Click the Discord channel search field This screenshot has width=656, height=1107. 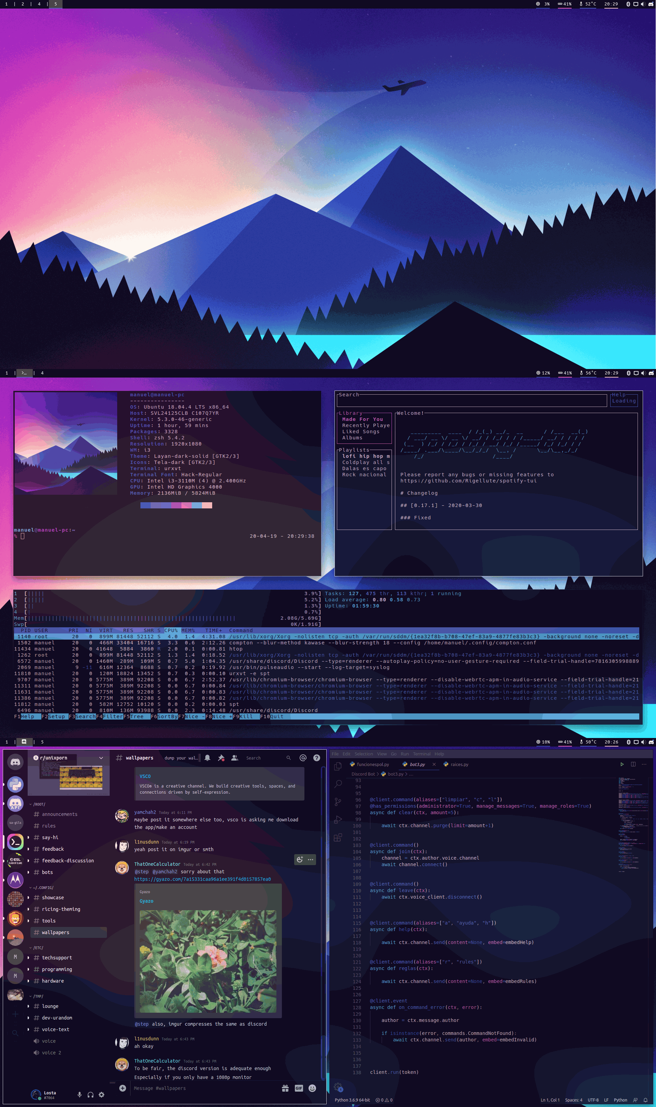tap(268, 758)
